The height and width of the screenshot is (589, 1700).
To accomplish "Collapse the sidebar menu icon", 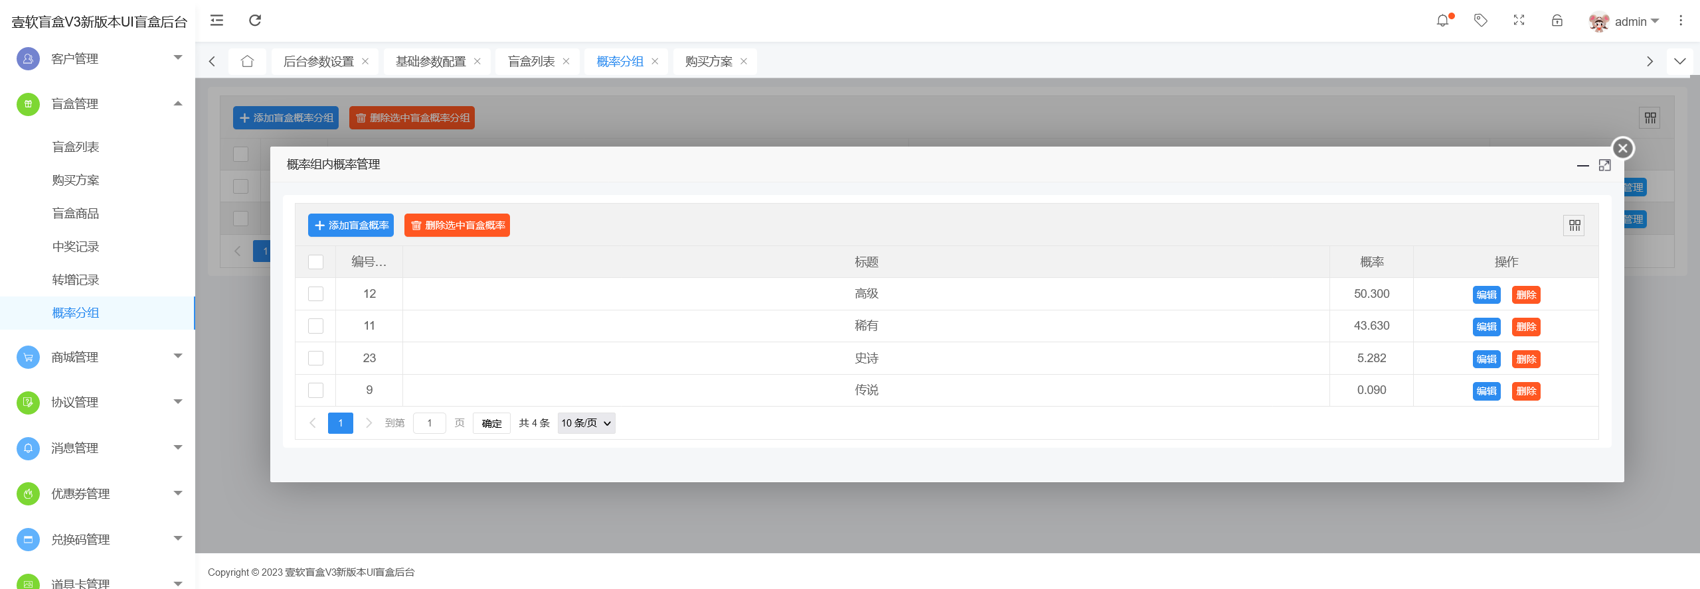I will [216, 21].
